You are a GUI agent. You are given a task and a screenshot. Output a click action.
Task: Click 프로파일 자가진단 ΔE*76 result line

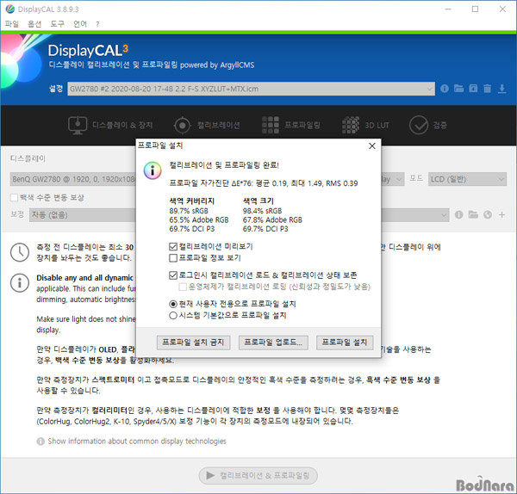(264, 183)
